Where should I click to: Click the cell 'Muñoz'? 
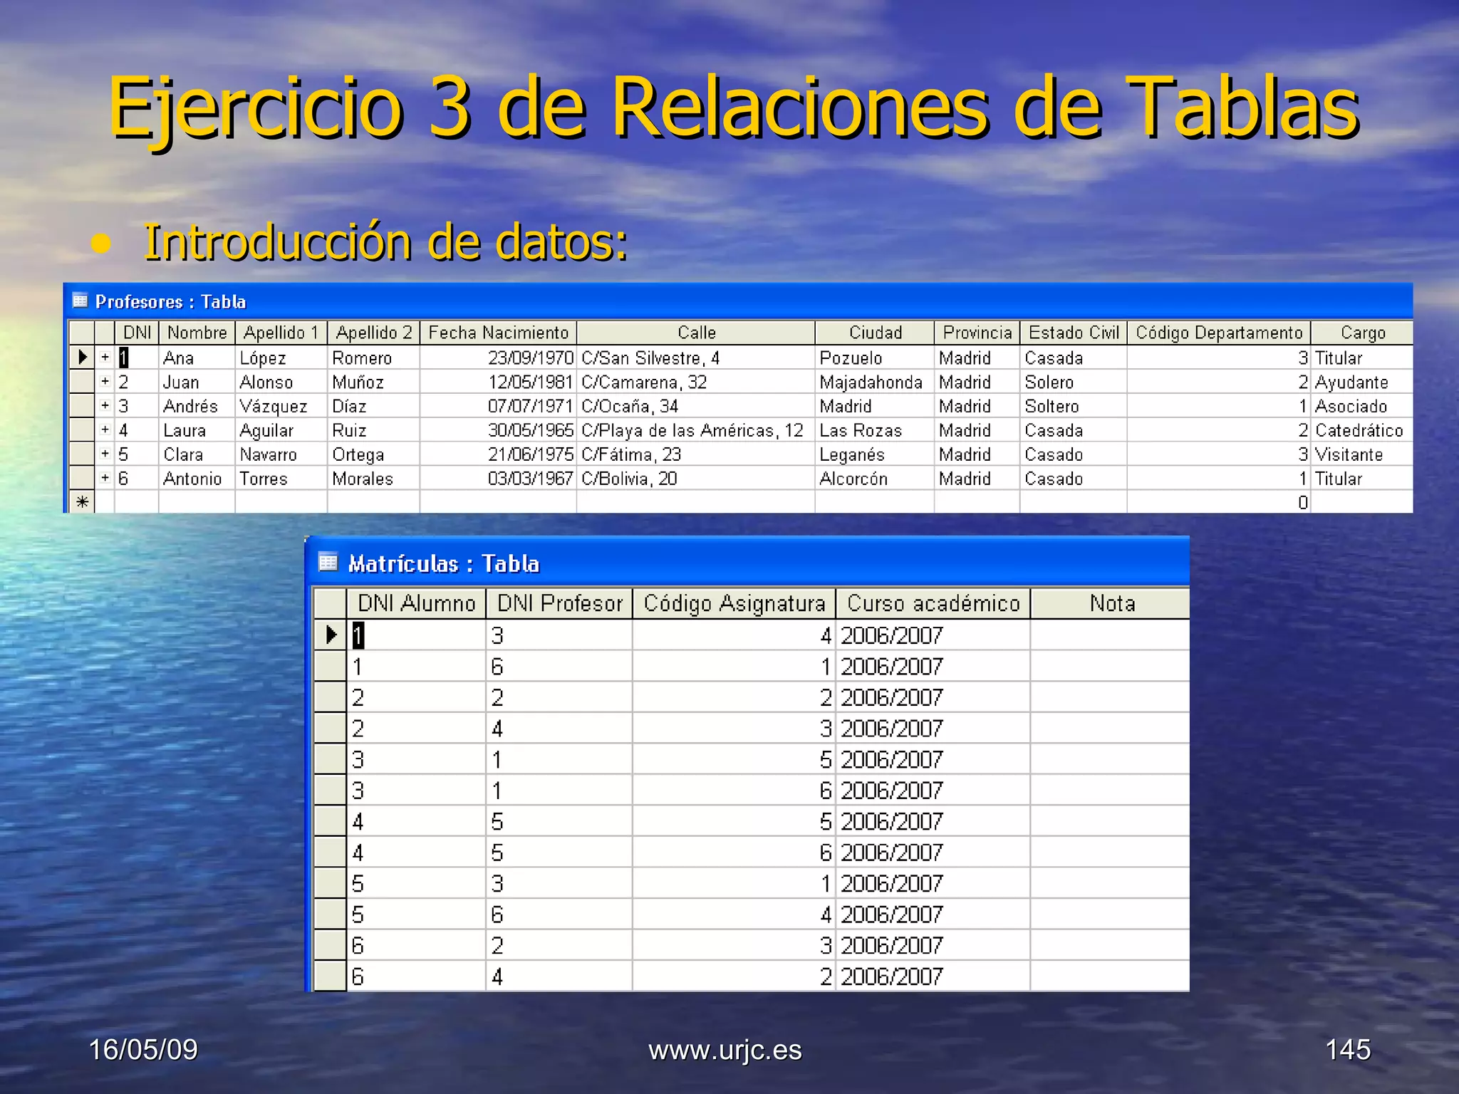(374, 382)
